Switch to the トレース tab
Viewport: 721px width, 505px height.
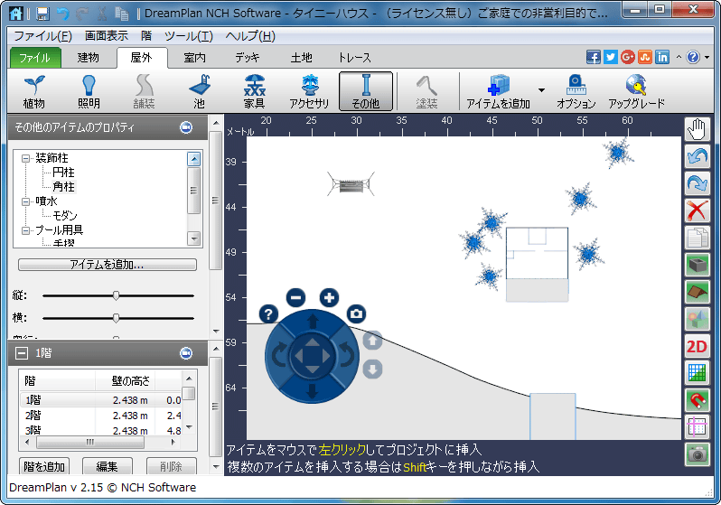(354, 58)
